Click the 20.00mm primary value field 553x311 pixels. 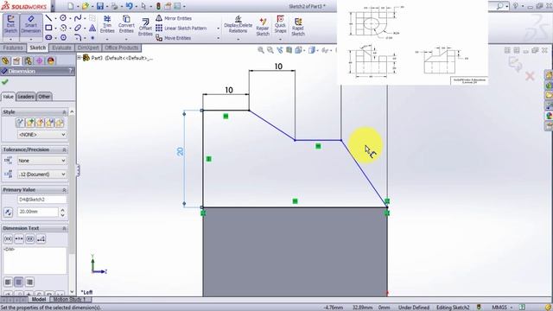[x=38, y=212]
